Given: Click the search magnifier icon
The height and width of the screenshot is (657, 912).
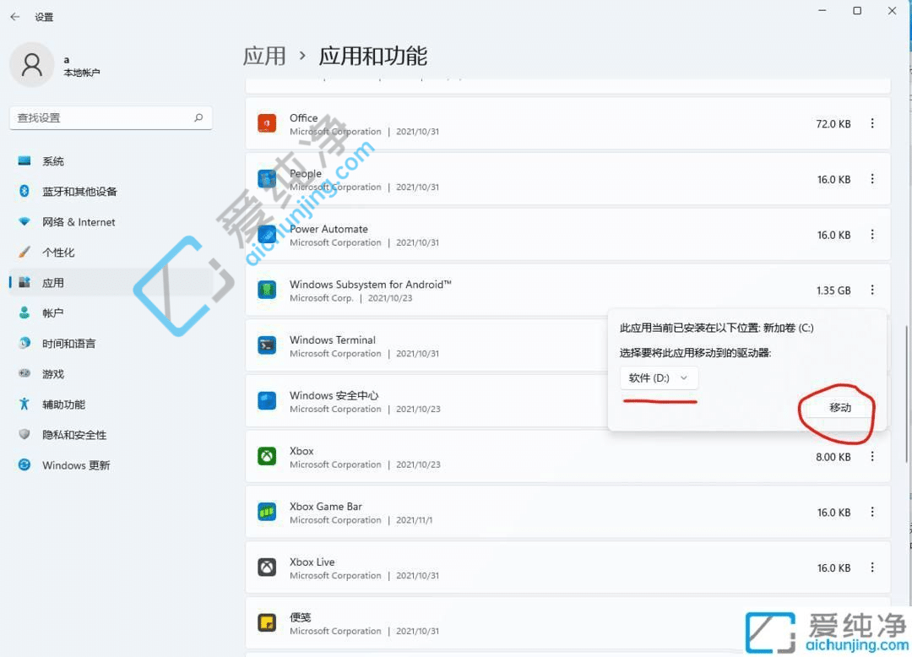Looking at the screenshot, I should point(198,117).
